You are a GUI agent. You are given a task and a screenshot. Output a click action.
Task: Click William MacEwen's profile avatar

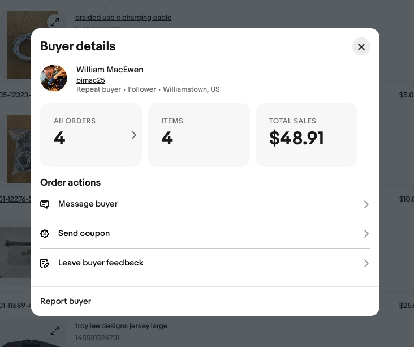pos(54,78)
